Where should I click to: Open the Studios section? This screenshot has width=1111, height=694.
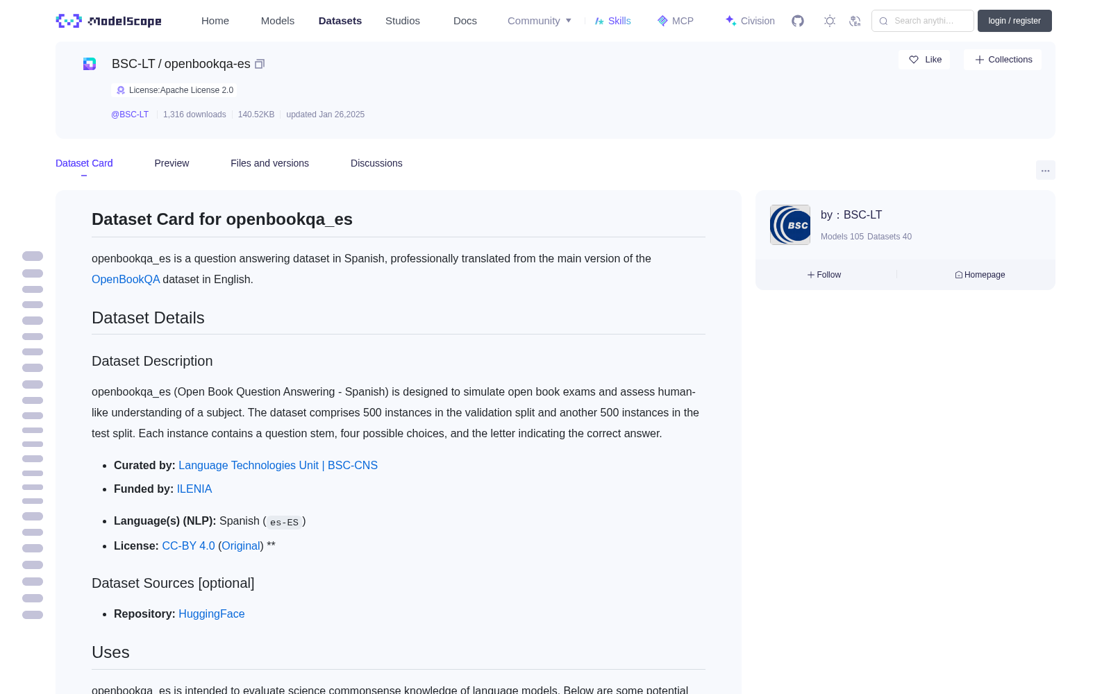click(403, 21)
